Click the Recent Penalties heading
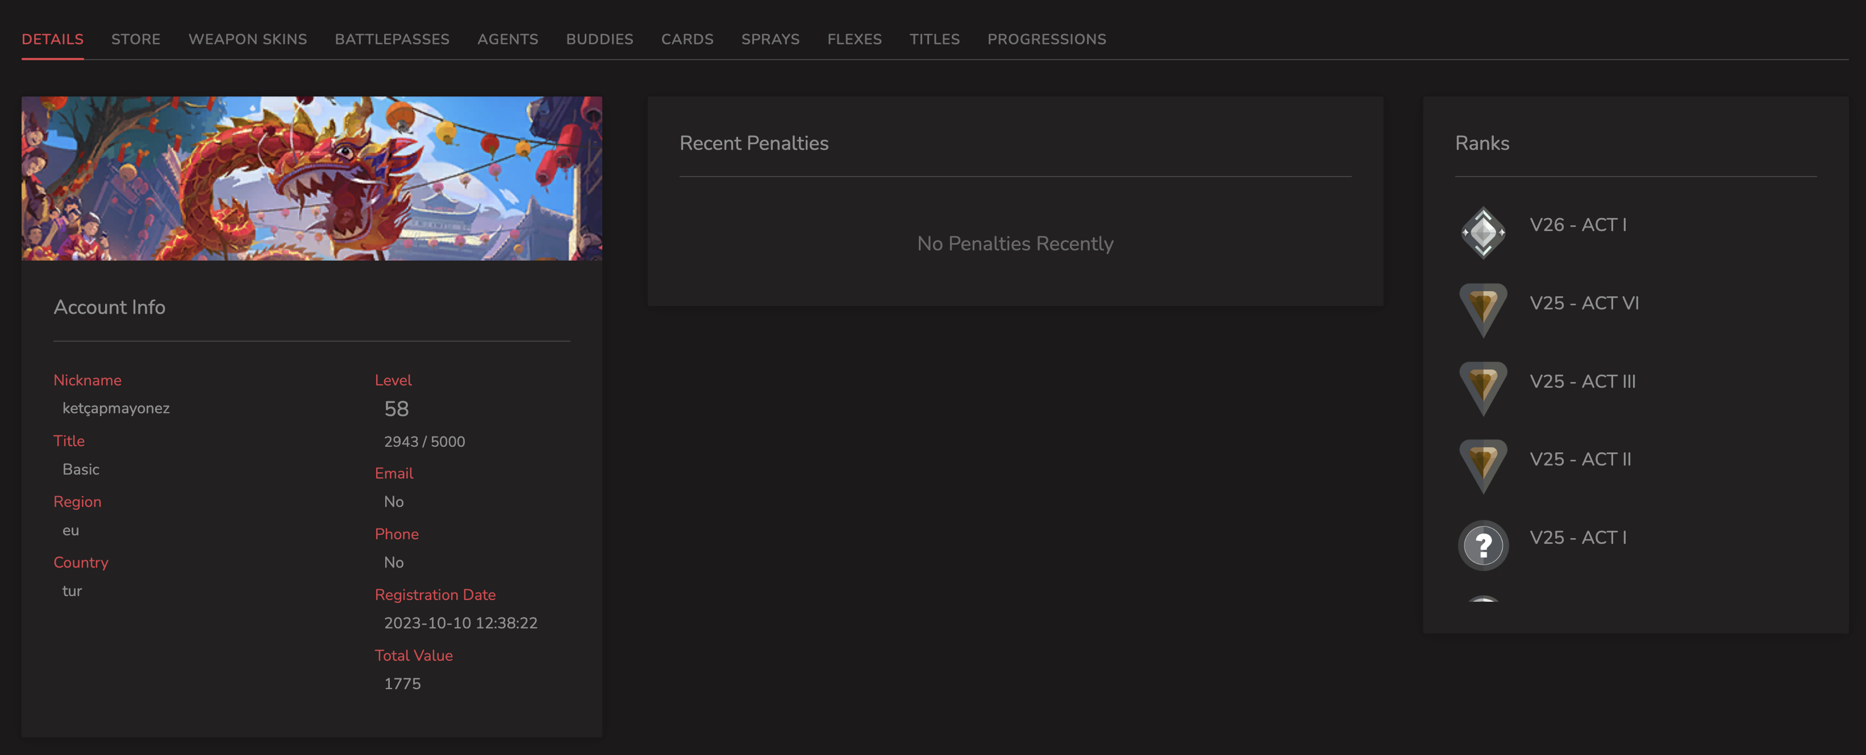The width and height of the screenshot is (1866, 755). [x=753, y=143]
